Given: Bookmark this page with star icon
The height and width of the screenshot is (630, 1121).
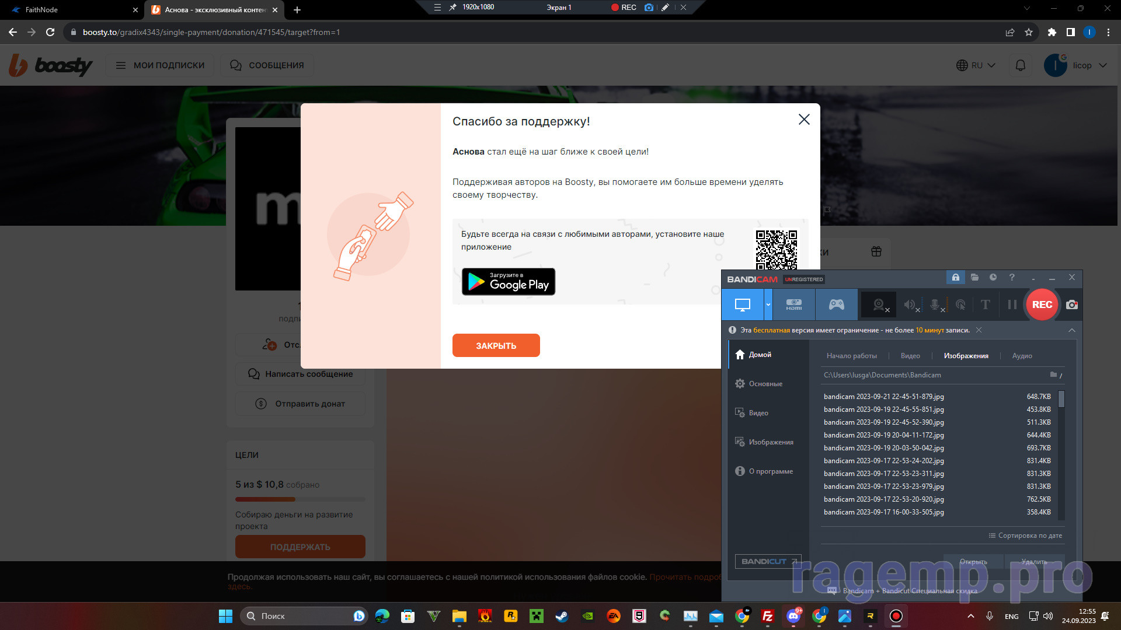Looking at the screenshot, I should pos(1029,32).
